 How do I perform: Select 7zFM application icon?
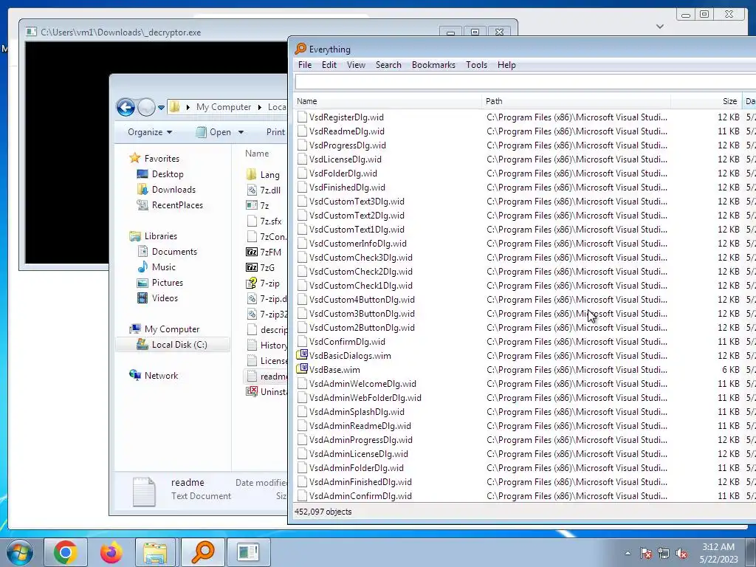pos(251,252)
